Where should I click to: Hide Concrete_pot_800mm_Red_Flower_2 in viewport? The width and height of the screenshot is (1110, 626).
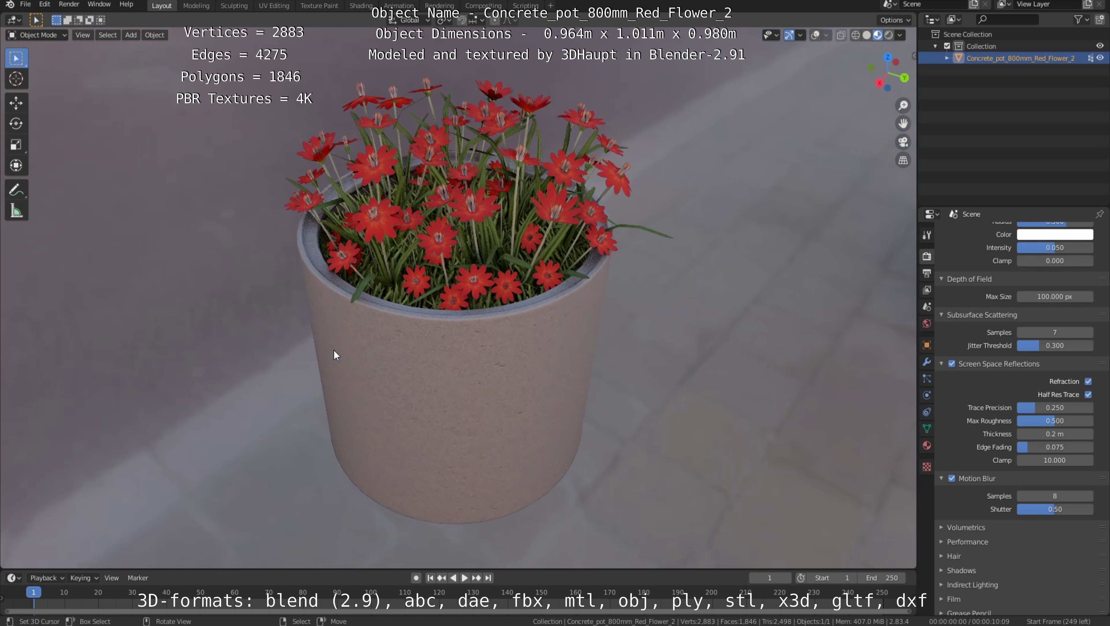point(1100,58)
